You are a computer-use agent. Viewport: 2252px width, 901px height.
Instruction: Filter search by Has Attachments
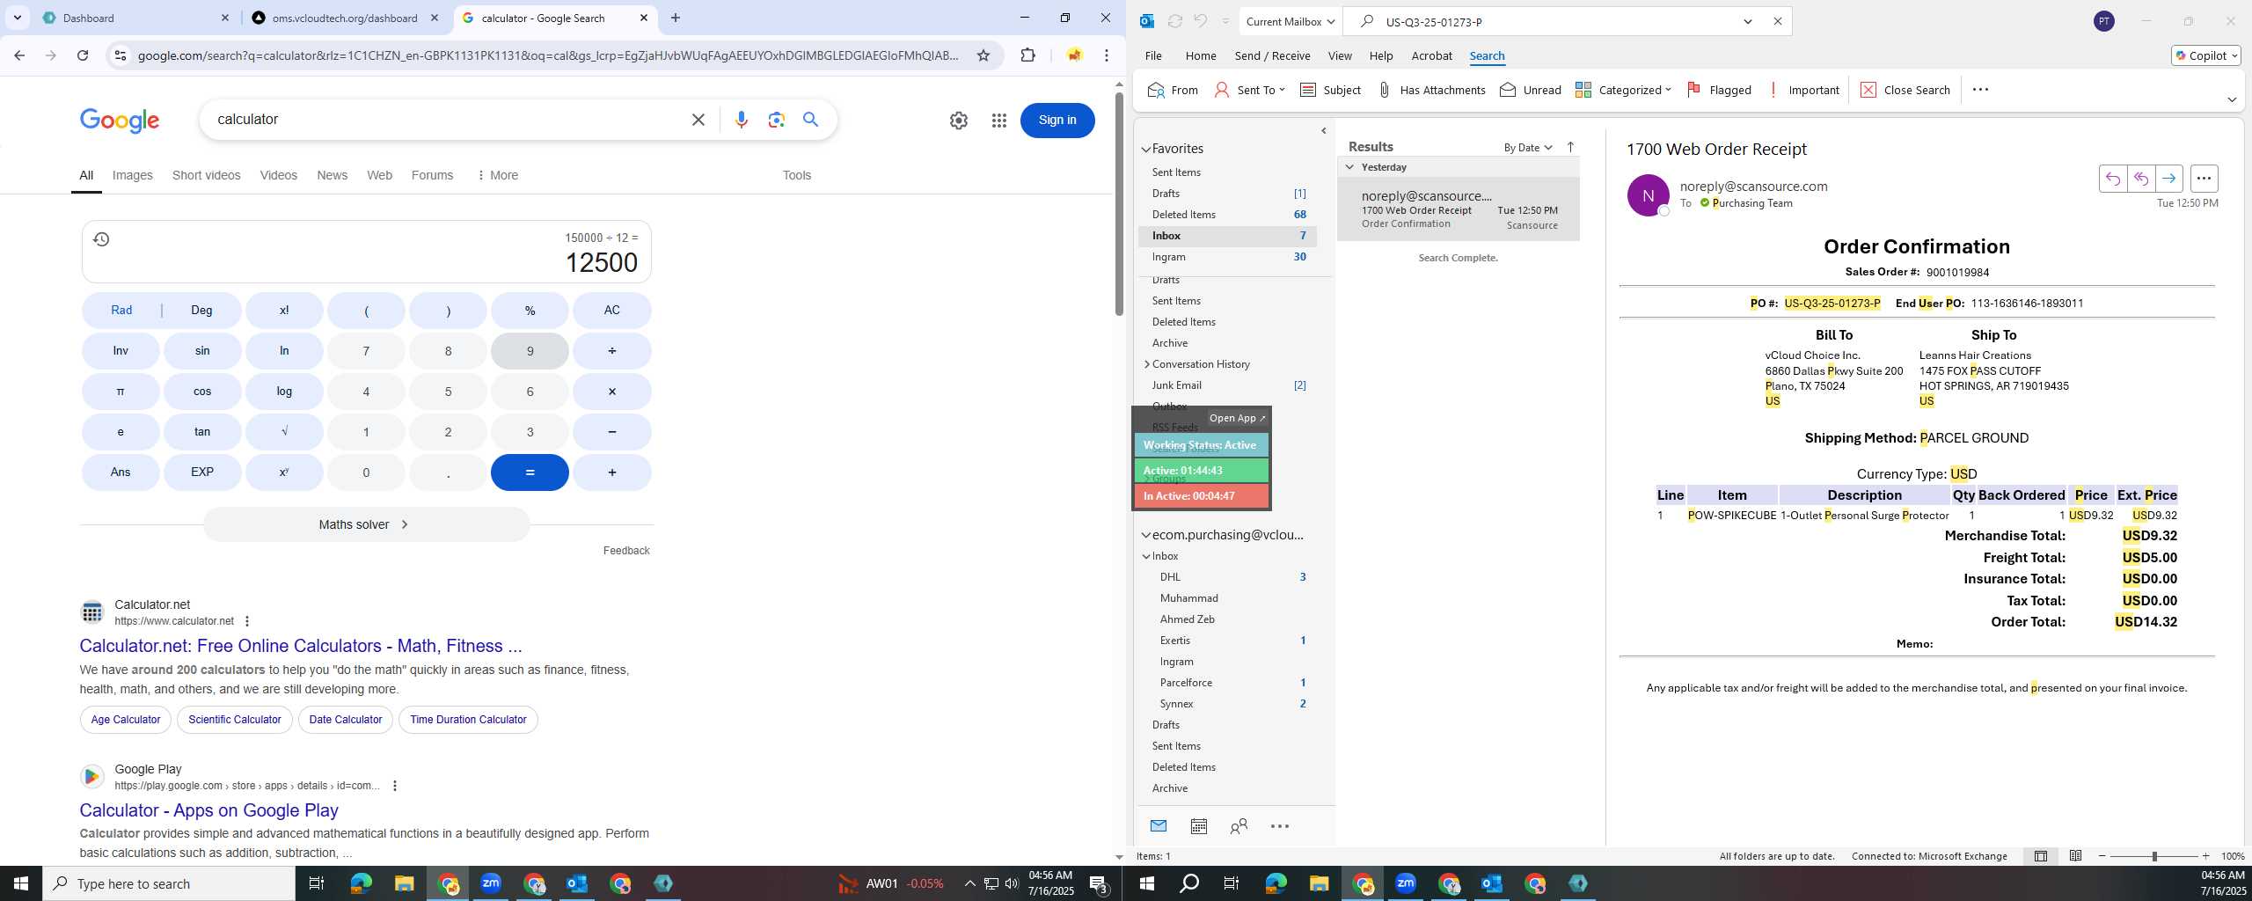click(x=1431, y=90)
